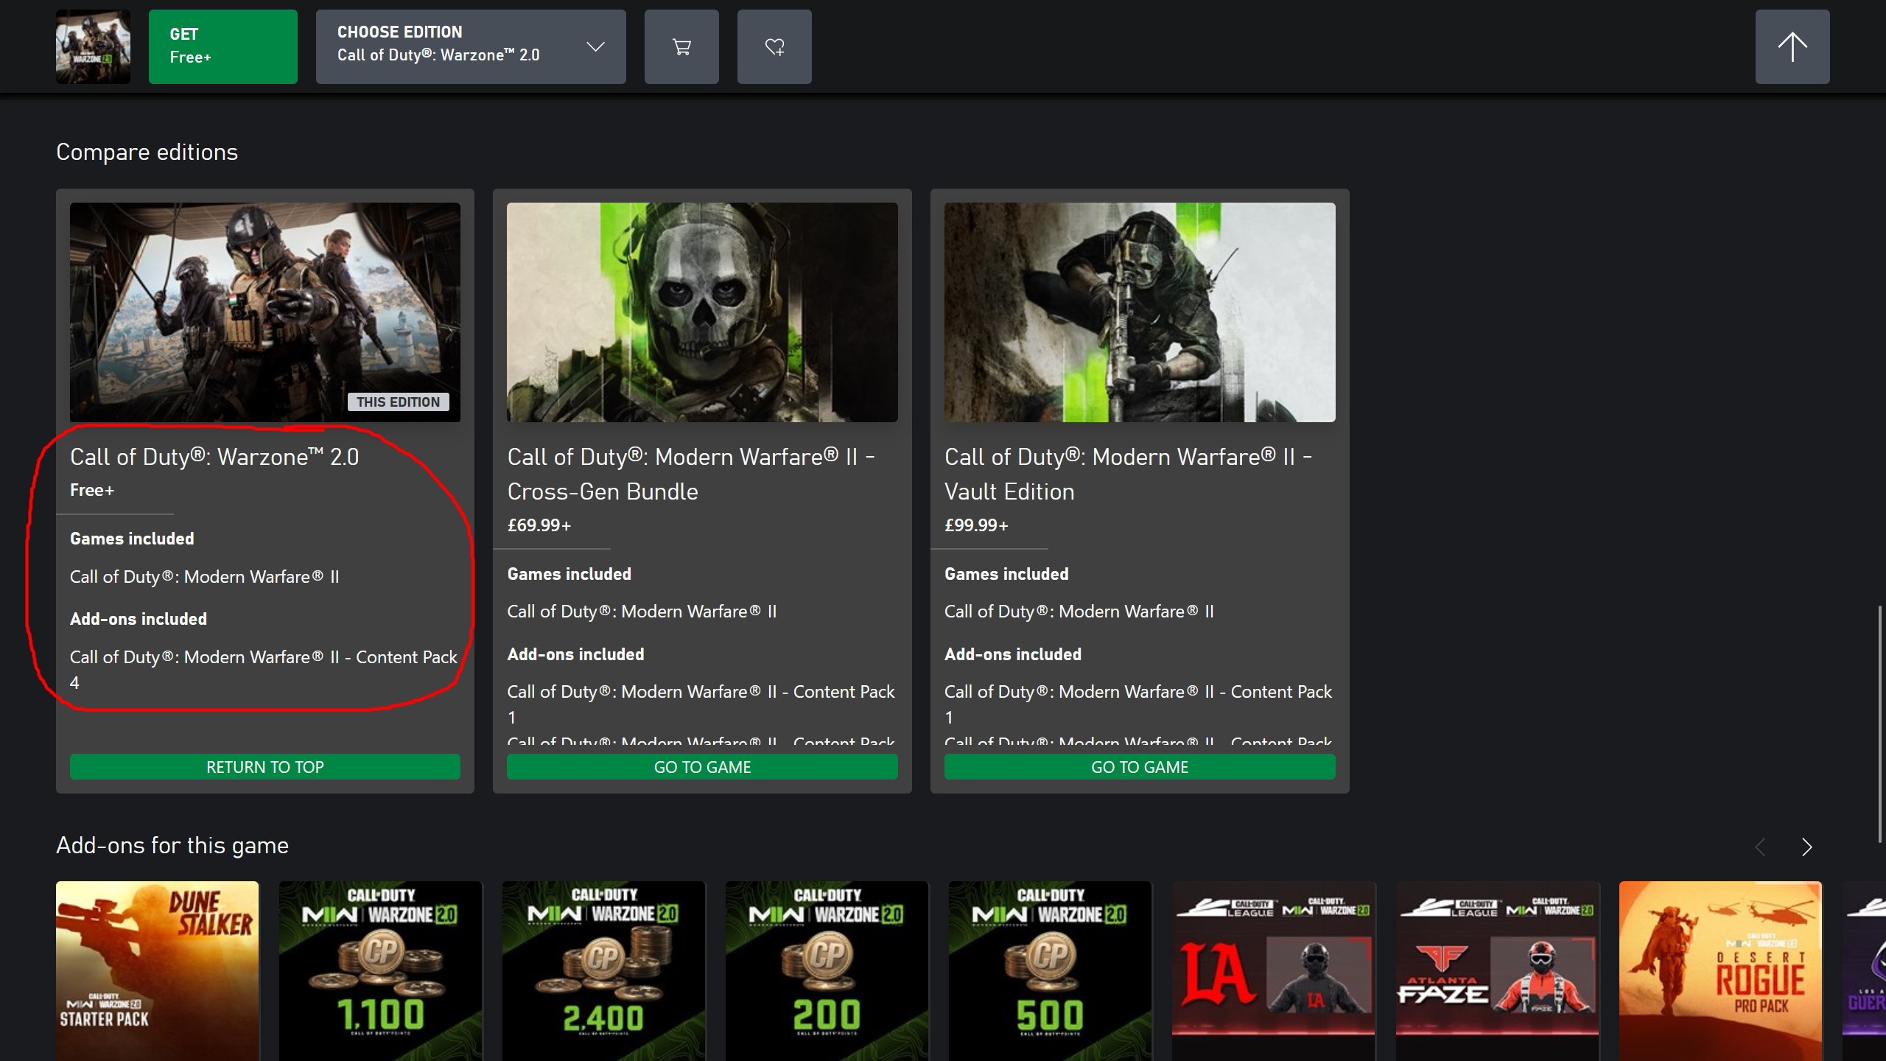The image size is (1886, 1061).
Task: Open the Cross-Gen Bundle skull artwork
Action: click(702, 312)
